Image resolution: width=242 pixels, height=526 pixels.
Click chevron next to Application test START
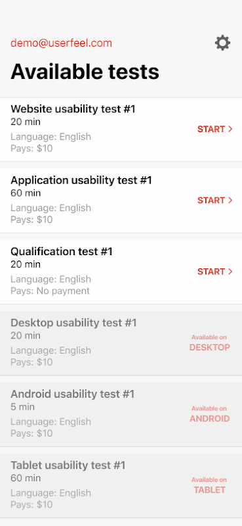230,201
